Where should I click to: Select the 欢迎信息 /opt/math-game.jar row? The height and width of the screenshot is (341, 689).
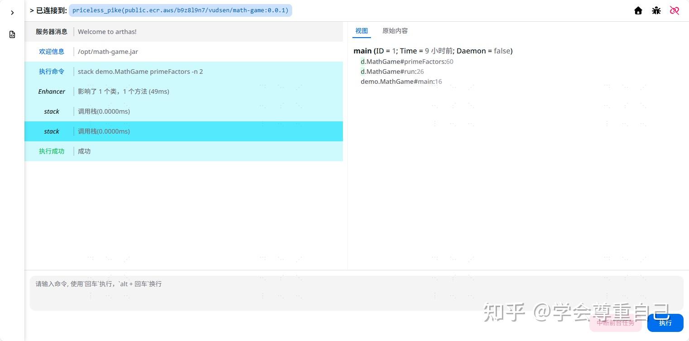click(x=183, y=52)
